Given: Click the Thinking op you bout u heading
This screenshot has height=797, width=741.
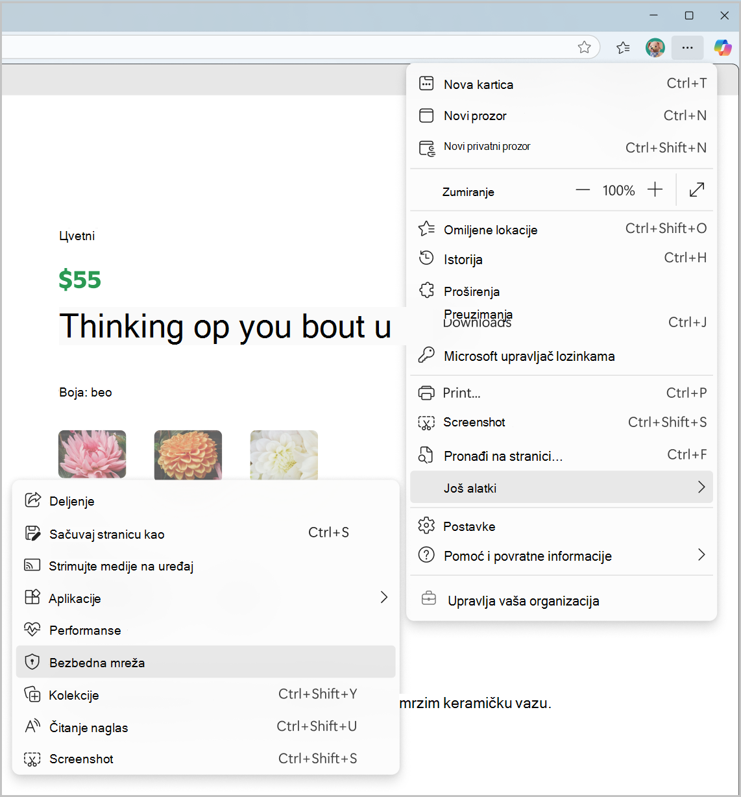Looking at the screenshot, I should click(225, 326).
